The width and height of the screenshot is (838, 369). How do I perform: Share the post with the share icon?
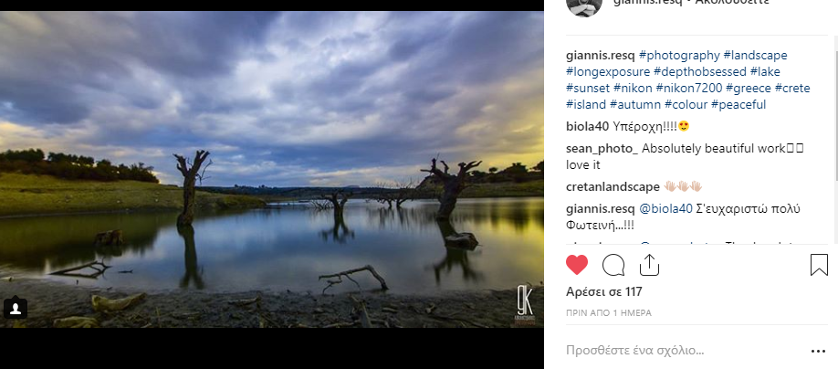coord(649,265)
